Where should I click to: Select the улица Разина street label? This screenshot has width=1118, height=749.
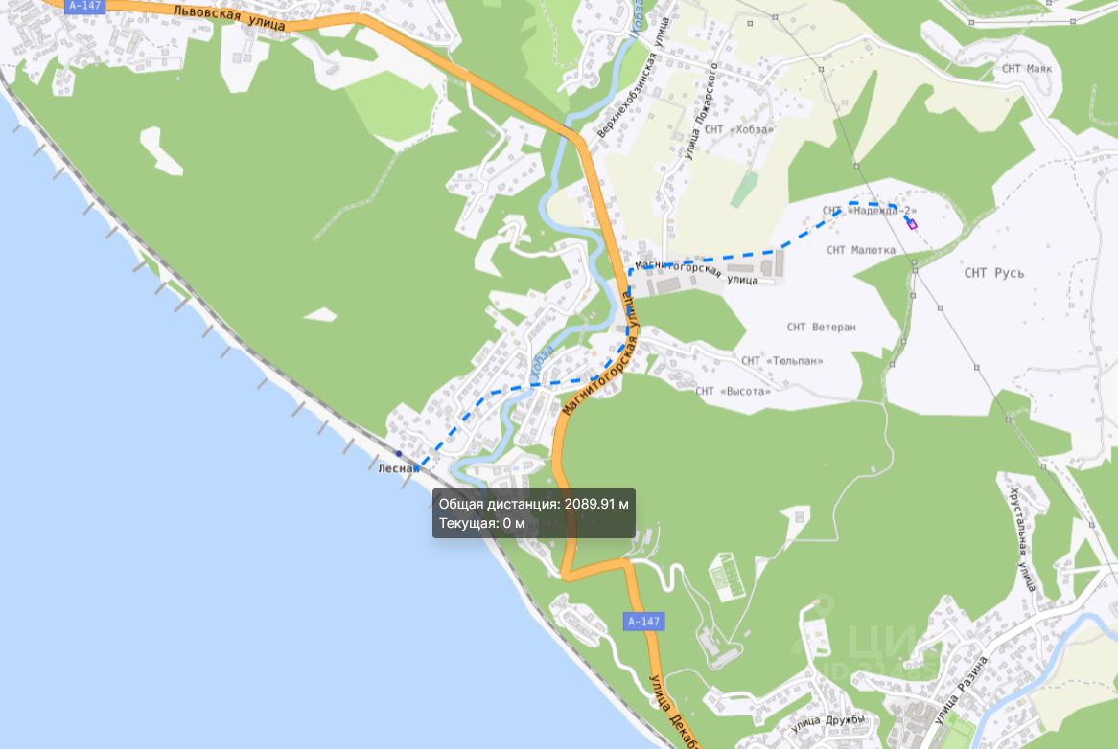961,690
